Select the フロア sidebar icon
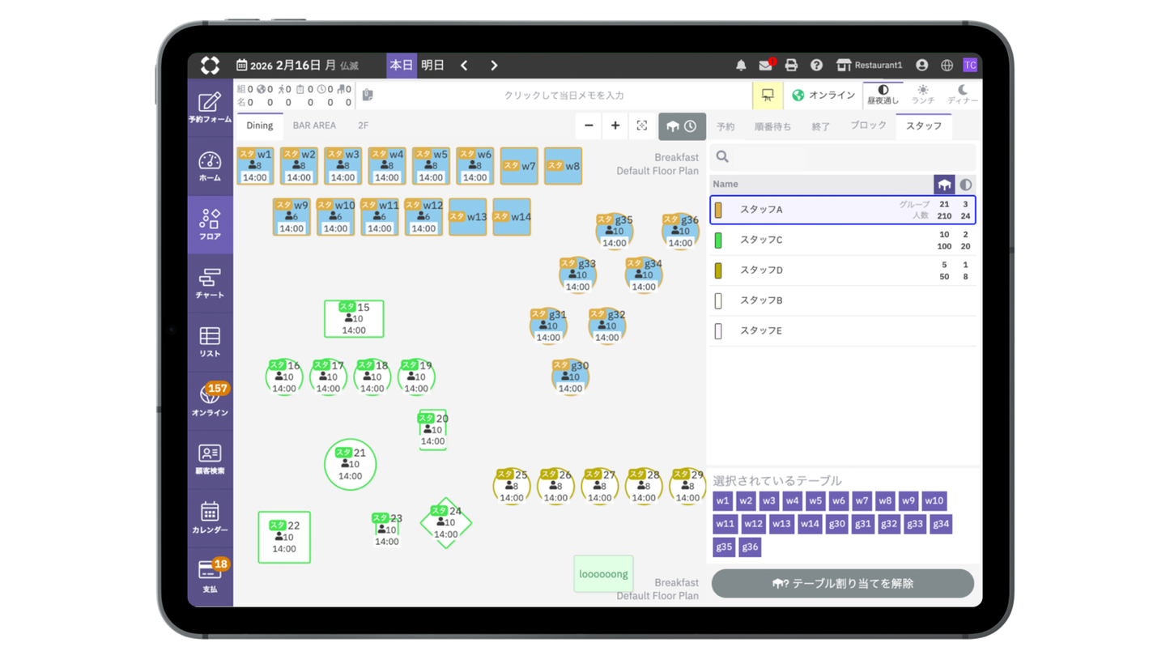The height and width of the screenshot is (664, 1166). pos(210,225)
